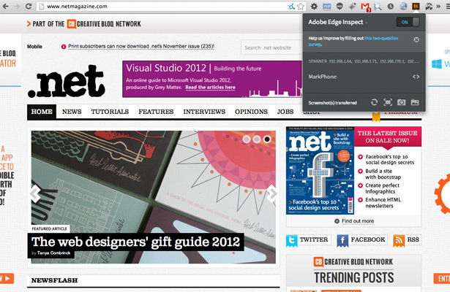This screenshot has width=450, height=292.
Task: Click the Visual Studio 2012 banner ad
Action: 212,79
